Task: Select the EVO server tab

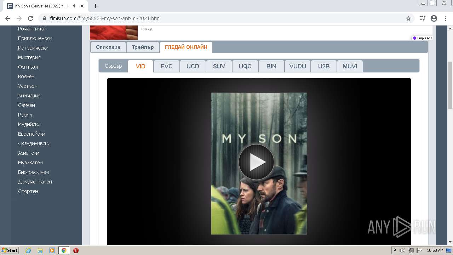Action: 167,66
